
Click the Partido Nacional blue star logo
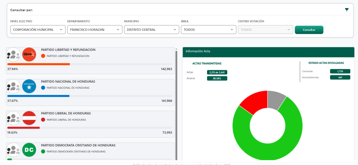pos(29,86)
